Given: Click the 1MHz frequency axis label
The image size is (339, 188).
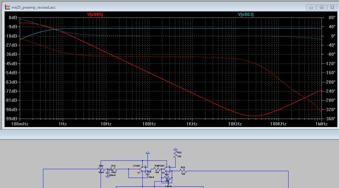Looking at the screenshot, I should [x=321, y=124].
